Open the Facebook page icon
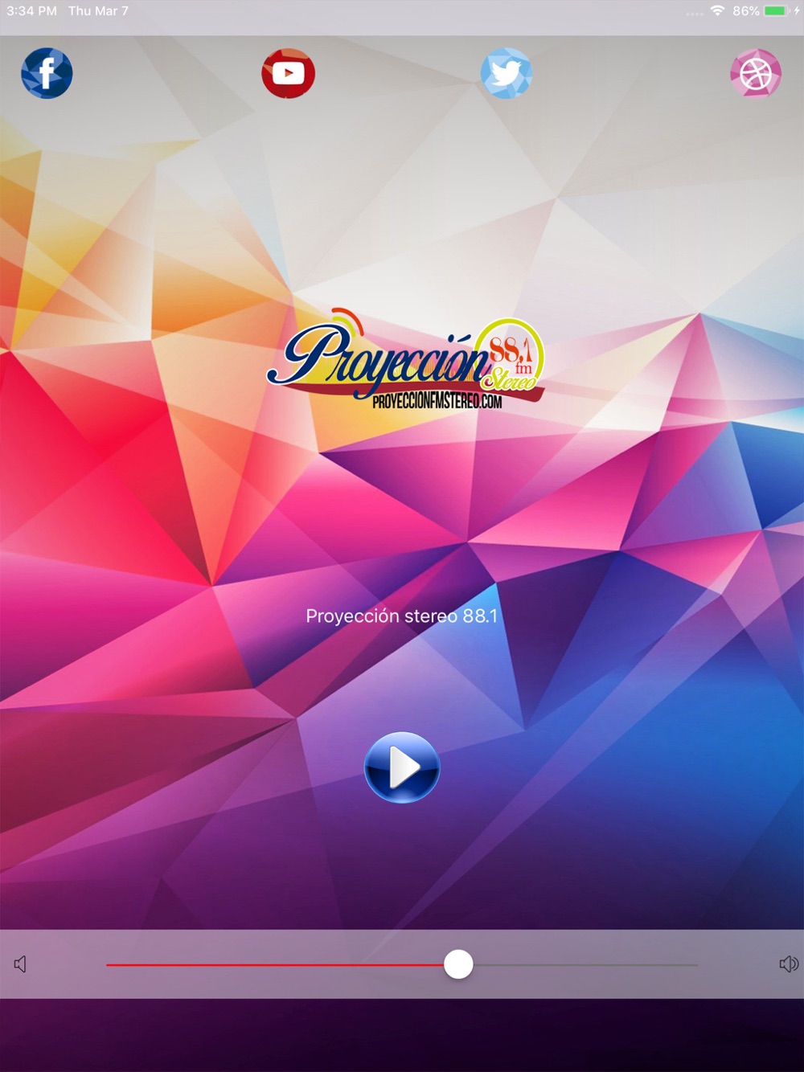 pos(47,73)
